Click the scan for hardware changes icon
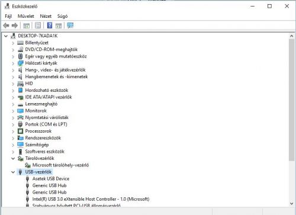This screenshot has width=296, height=215. tap(70, 25)
